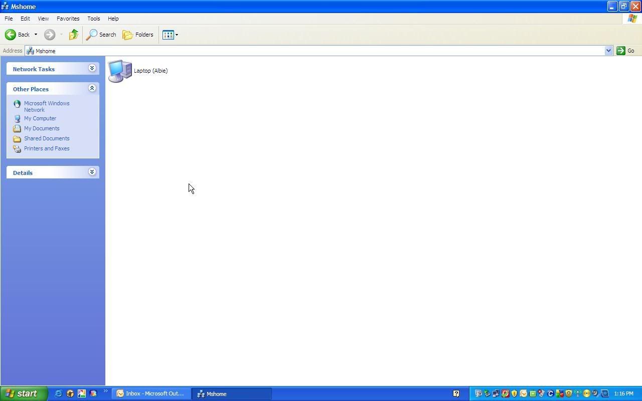Expand the Address bar dropdown list
This screenshot has height=401, width=642.
pos(608,51)
